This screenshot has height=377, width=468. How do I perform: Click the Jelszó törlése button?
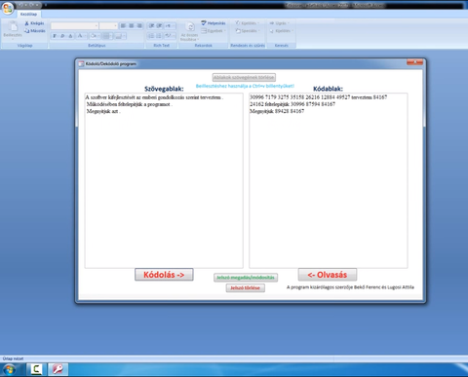(x=246, y=287)
